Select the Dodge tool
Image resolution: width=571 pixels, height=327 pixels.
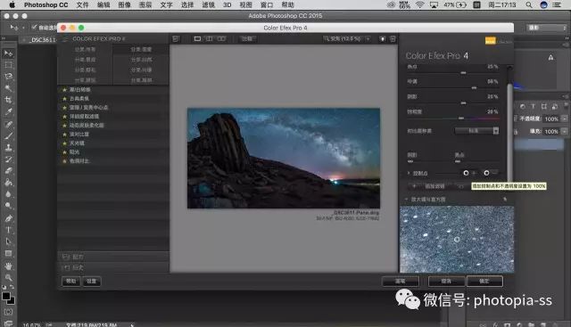(x=8, y=206)
